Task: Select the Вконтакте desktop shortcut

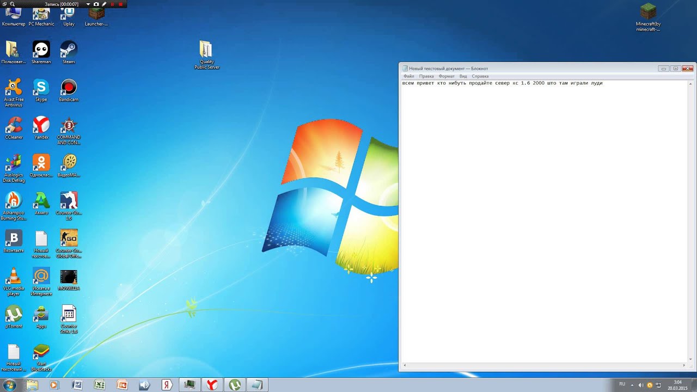Action: click(14, 241)
